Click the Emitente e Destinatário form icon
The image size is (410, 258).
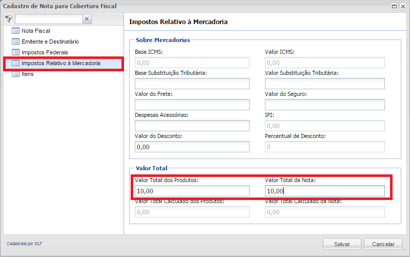(x=15, y=42)
